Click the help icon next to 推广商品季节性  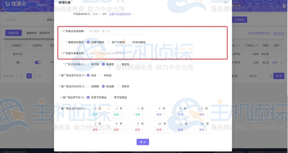point(82,97)
